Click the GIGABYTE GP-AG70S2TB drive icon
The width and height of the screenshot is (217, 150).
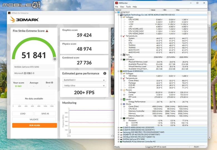tap(121, 134)
